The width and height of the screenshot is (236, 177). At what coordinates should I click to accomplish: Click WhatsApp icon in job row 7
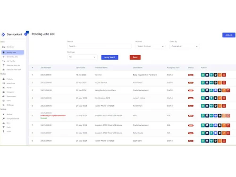[203, 126]
